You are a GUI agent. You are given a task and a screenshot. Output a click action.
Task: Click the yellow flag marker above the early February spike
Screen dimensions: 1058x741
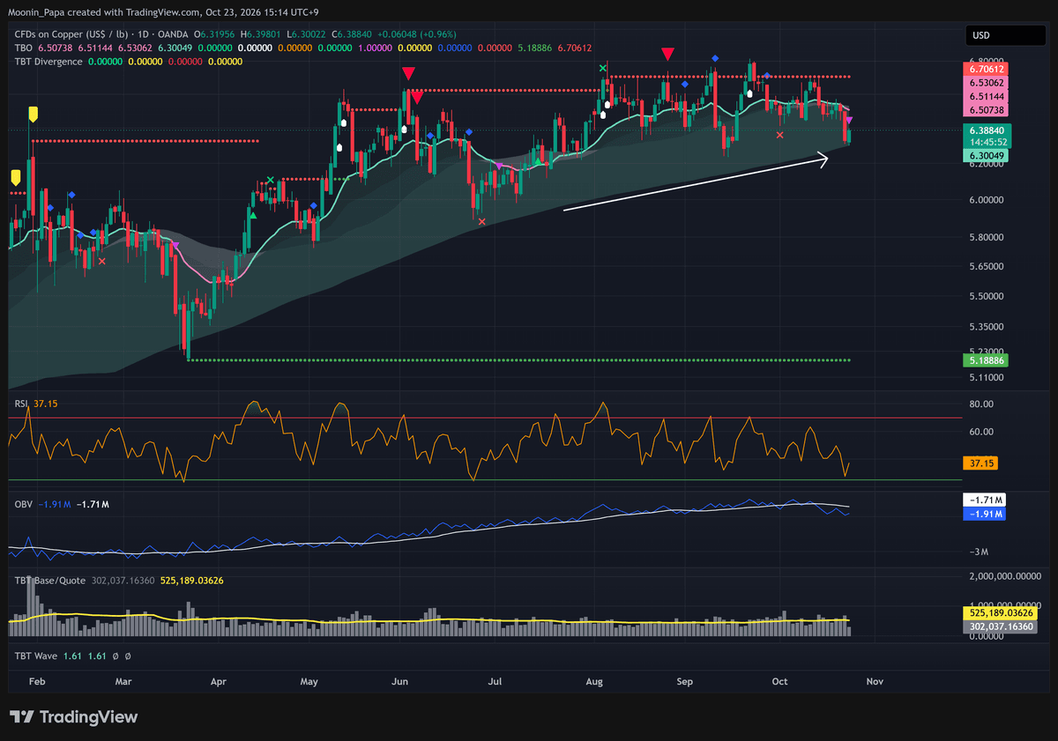[33, 114]
